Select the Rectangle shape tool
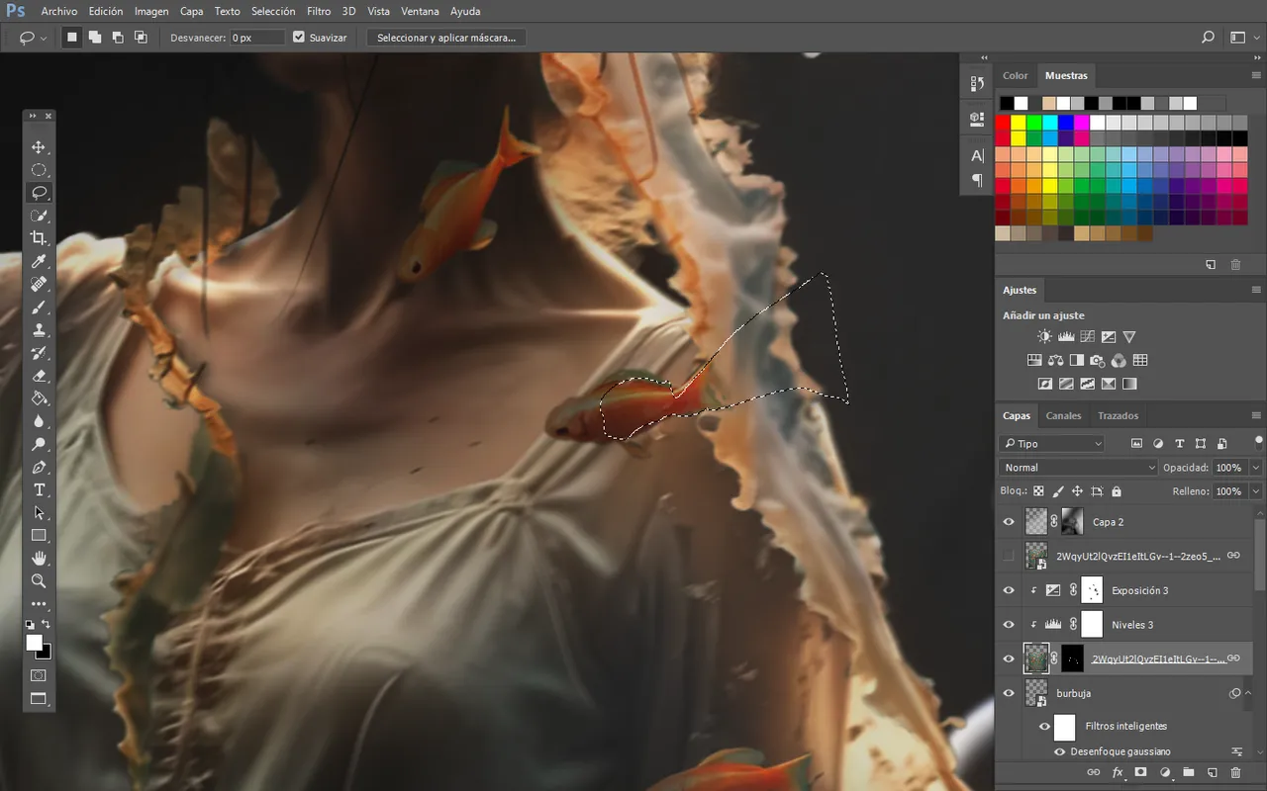The height and width of the screenshot is (791, 1267). [x=39, y=536]
